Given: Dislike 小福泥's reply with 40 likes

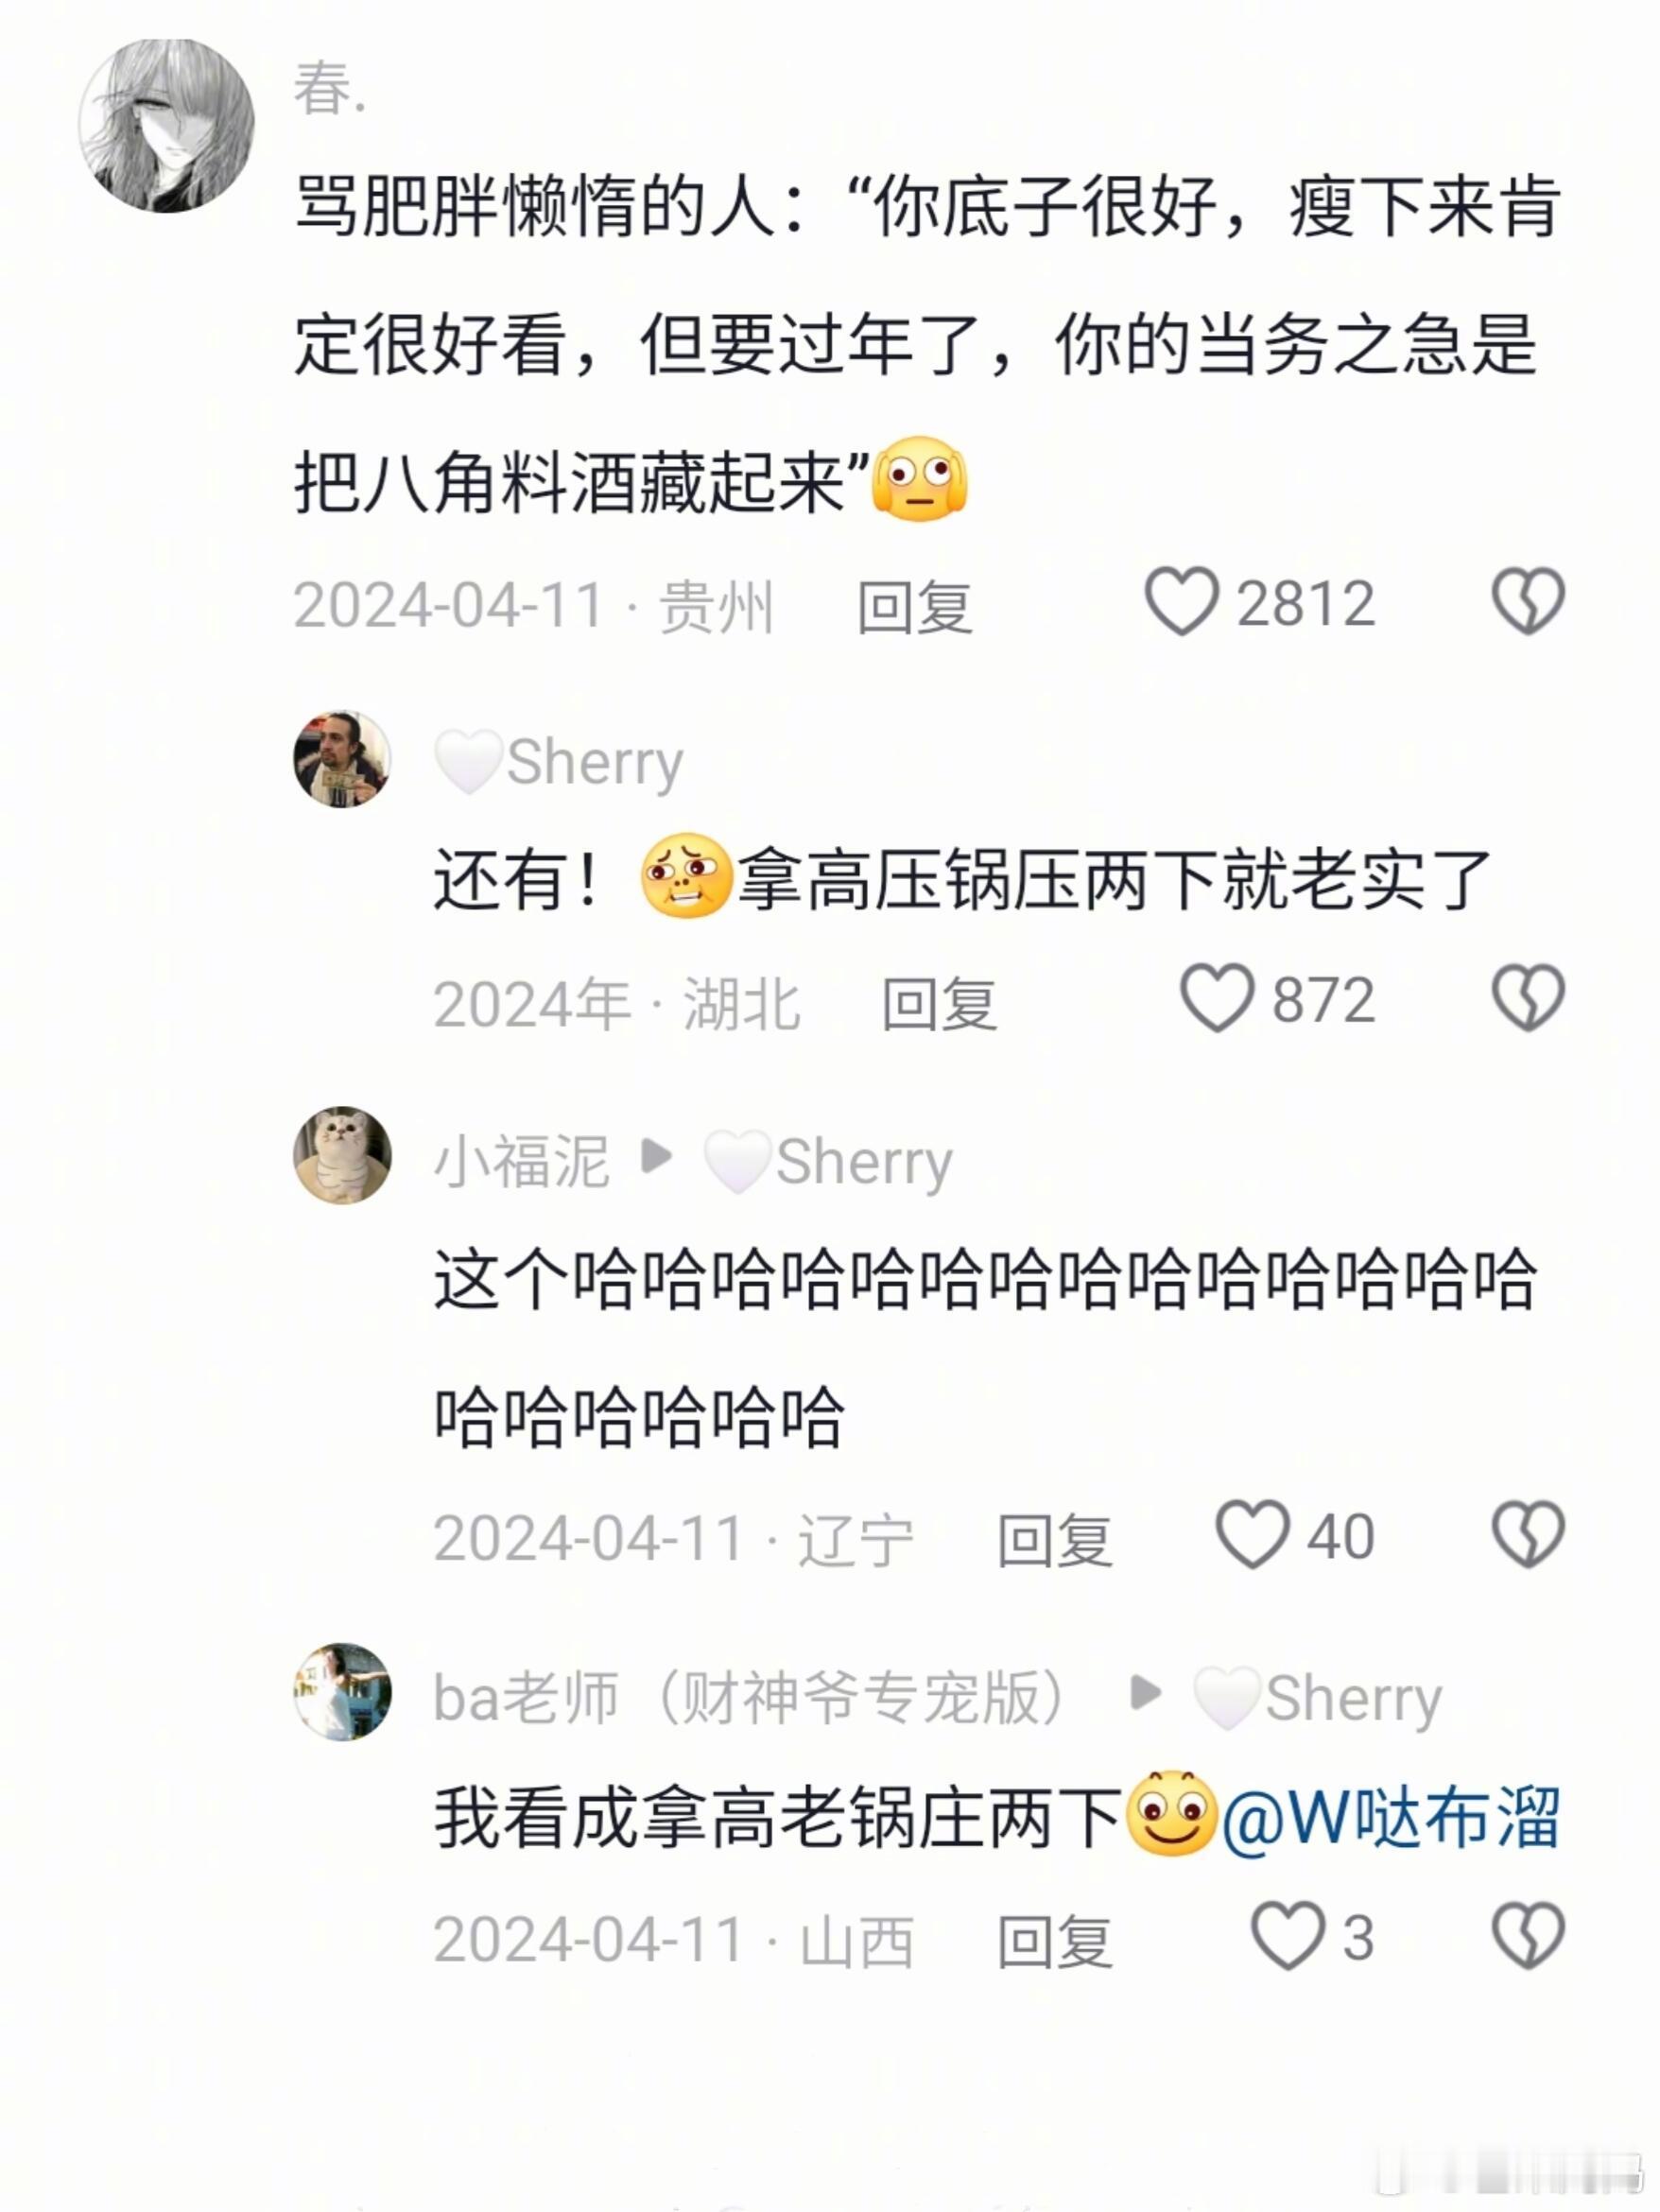Looking at the screenshot, I should click(x=1527, y=1535).
